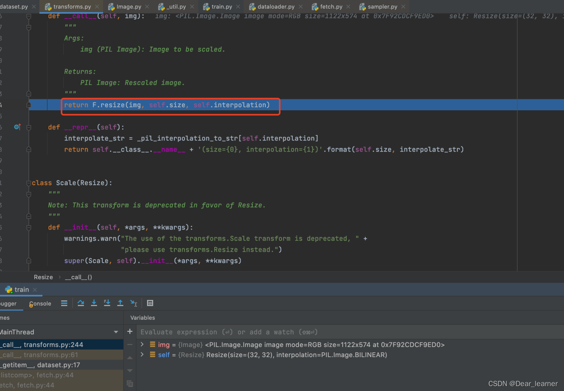The image size is (564, 391).
Task: Click the fold end marker at super(Scale, self) line
Action: 29,260
